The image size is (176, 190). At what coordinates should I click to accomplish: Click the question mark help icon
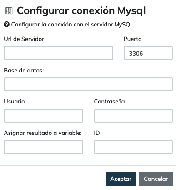click(7, 25)
